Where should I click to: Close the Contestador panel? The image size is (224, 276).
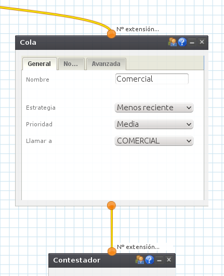[x=169, y=260]
